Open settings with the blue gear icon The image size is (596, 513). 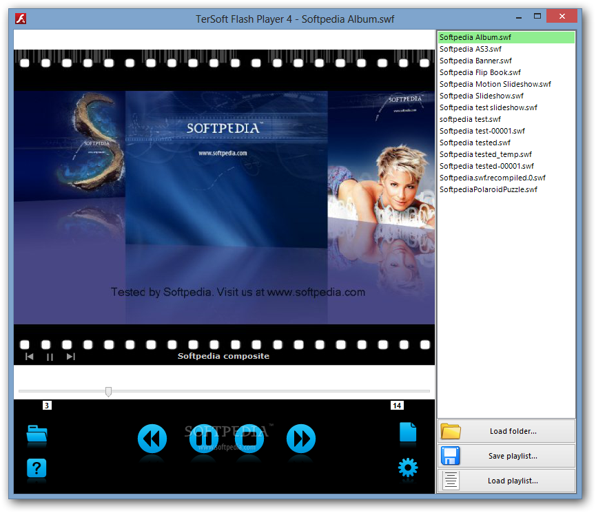click(408, 468)
